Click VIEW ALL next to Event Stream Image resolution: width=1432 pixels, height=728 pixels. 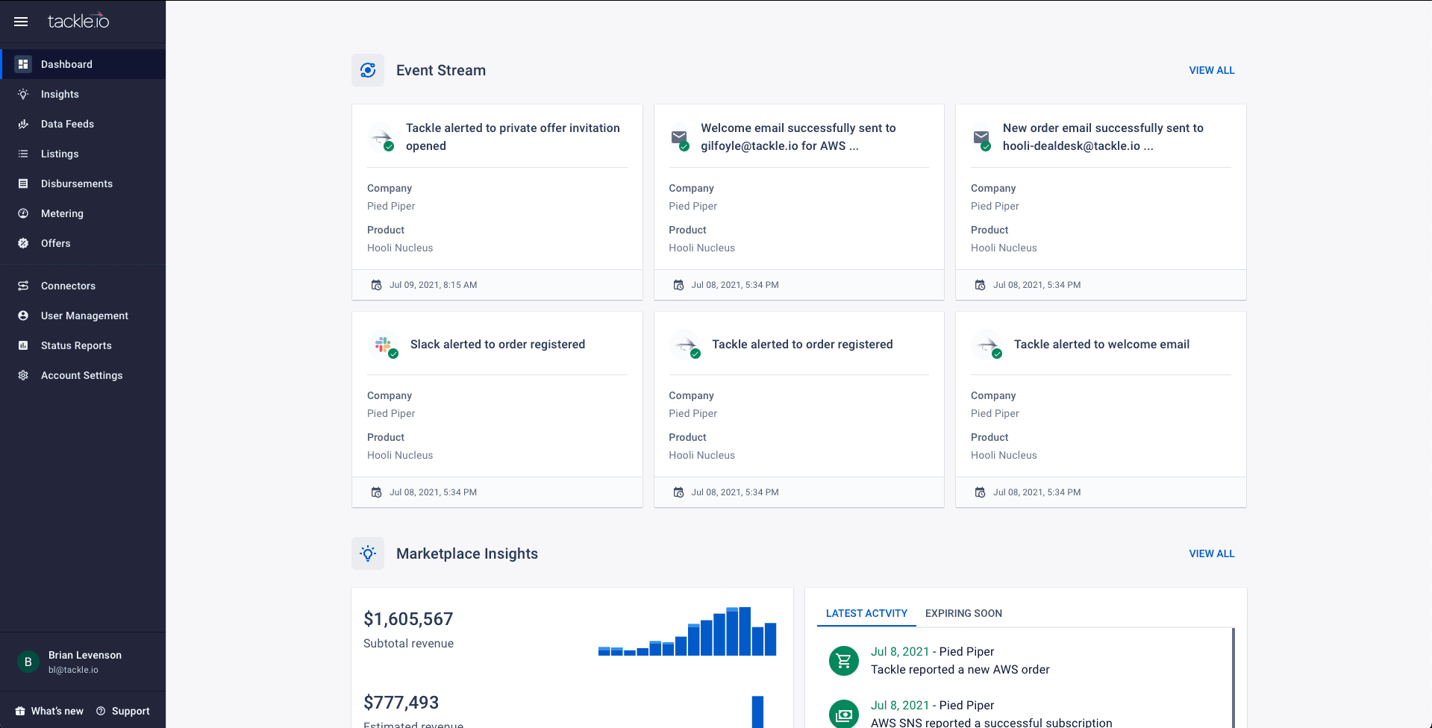(x=1211, y=70)
